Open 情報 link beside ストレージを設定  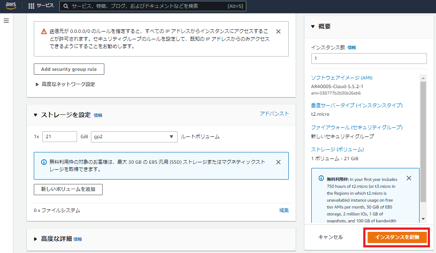pyautogui.click(x=98, y=116)
